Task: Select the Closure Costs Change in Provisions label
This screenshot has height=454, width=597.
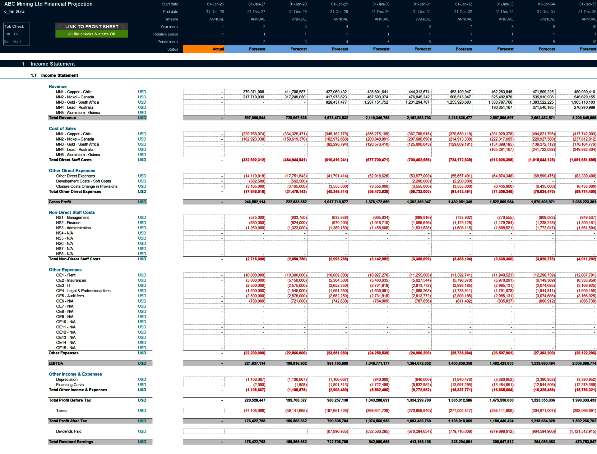Action: click(x=86, y=186)
